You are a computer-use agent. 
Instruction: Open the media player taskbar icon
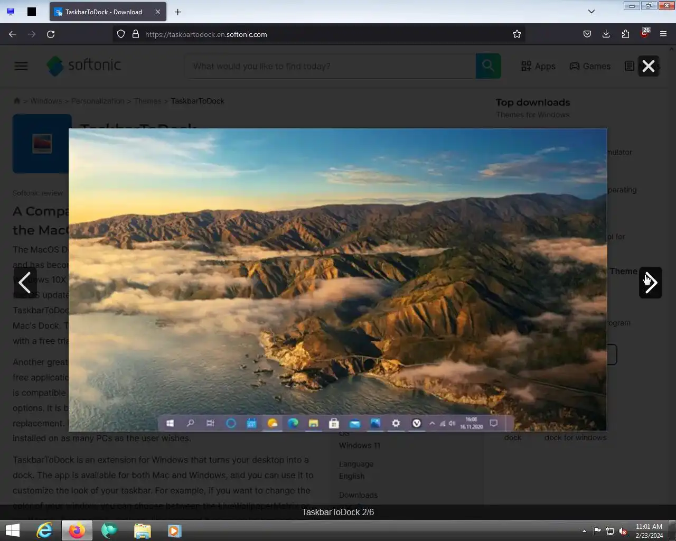(174, 530)
